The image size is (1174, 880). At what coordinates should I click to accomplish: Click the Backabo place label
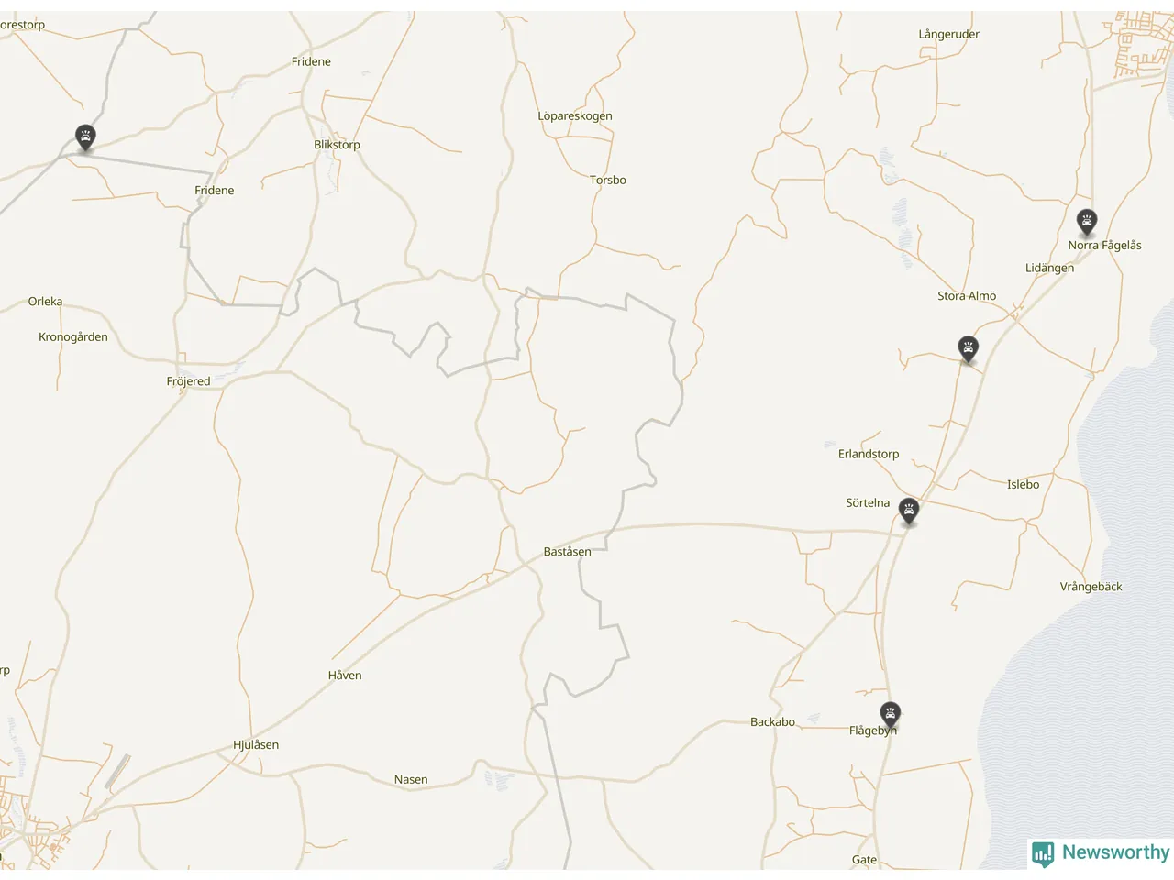tap(772, 722)
